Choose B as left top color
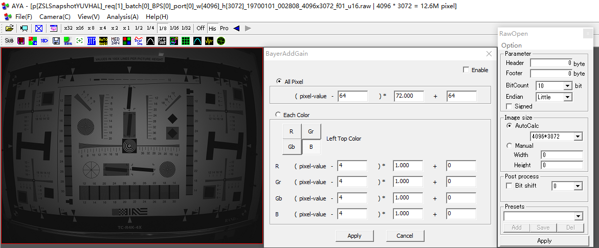The height and width of the screenshot is (248, 599). (x=312, y=147)
